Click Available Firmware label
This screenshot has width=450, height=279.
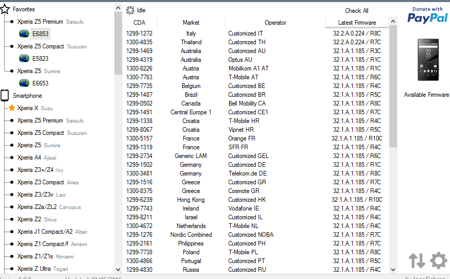(426, 95)
